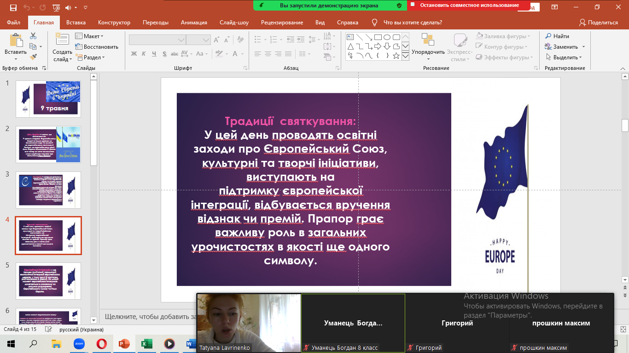The height and width of the screenshot is (353, 629).
Task: Click the Вставить paste clipboard icon
Action: (16, 40)
